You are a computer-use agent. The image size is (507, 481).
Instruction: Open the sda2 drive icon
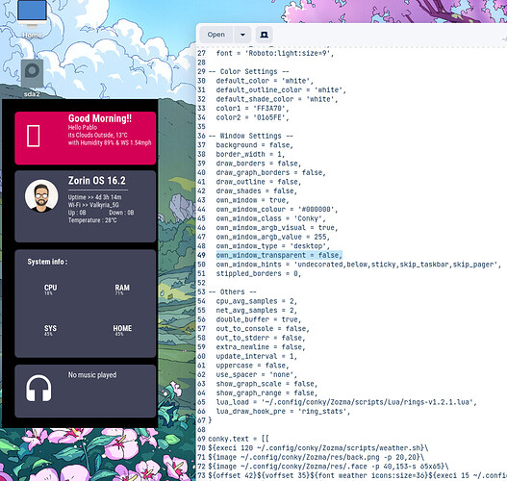click(32, 78)
